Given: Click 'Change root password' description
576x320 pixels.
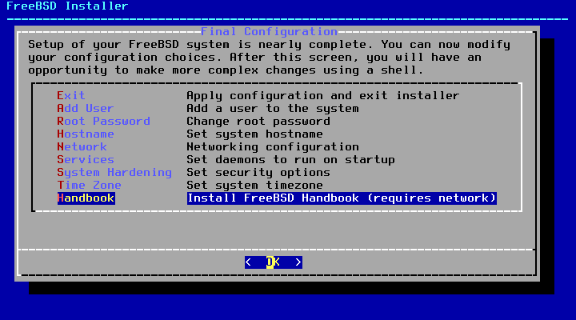Looking at the screenshot, I should point(258,122).
